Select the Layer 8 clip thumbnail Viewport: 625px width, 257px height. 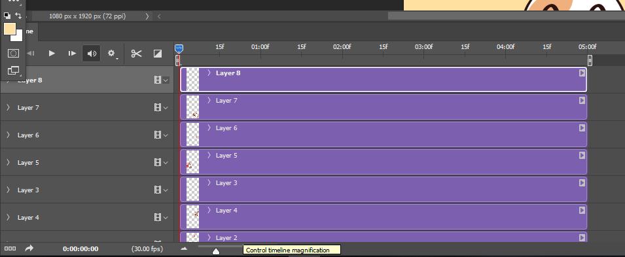click(192, 80)
